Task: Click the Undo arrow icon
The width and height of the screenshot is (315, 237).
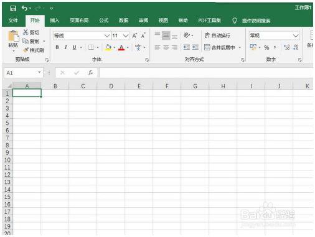Action: coord(24,8)
